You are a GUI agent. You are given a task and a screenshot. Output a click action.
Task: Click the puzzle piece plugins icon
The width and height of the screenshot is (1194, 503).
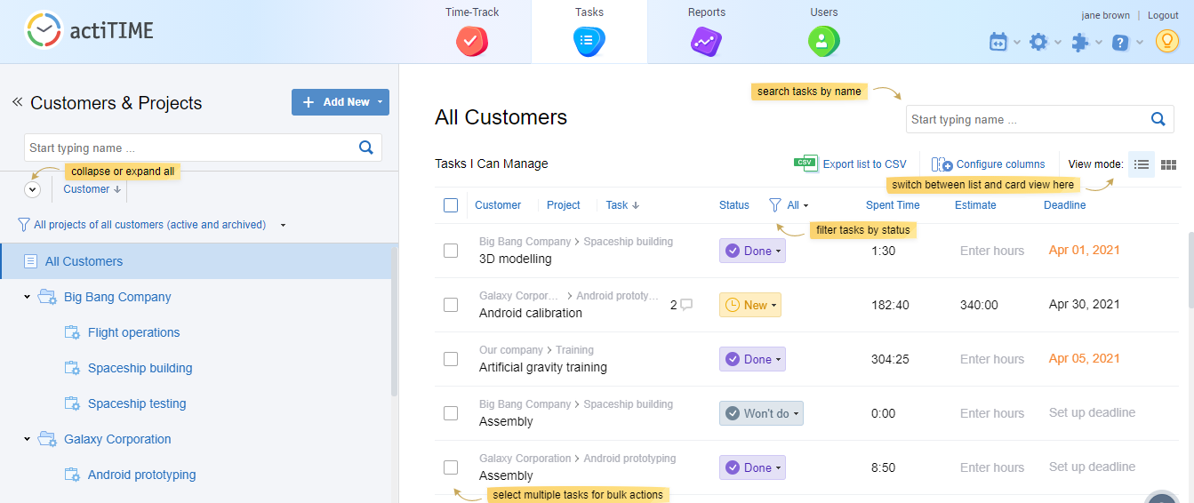click(x=1080, y=42)
